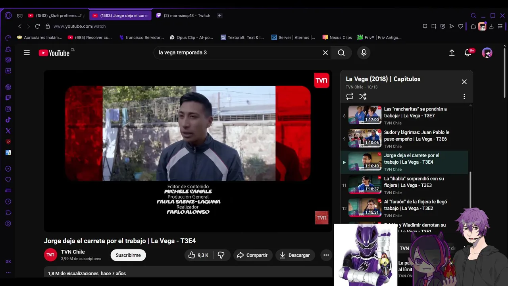Play 'Sudor y lágrimas' T3E6 playlist video

pos(404,139)
